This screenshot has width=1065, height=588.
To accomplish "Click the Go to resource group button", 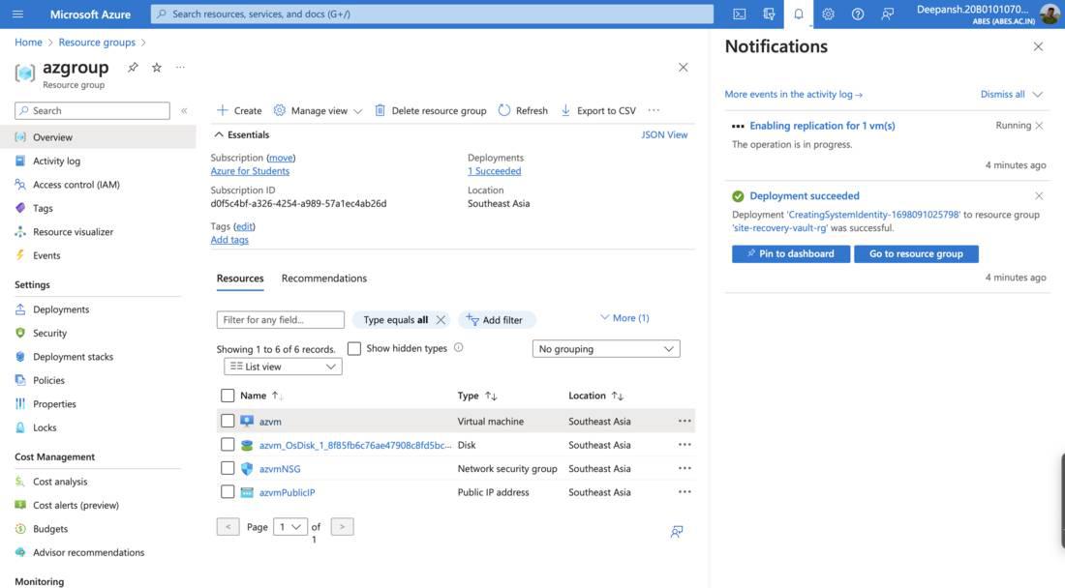I will pyautogui.click(x=916, y=254).
